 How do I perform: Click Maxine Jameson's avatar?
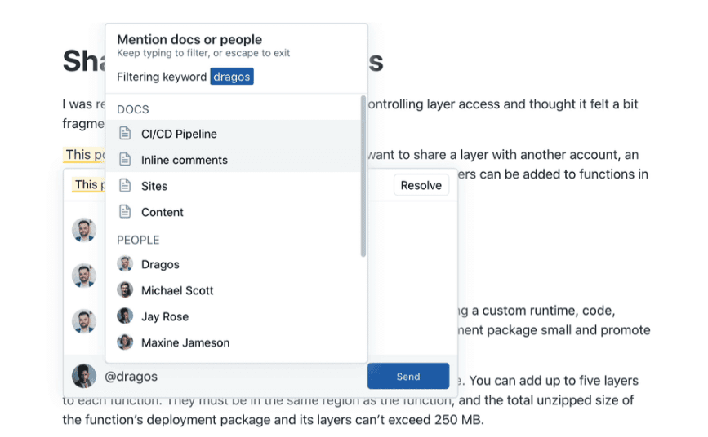pyautogui.click(x=125, y=342)
